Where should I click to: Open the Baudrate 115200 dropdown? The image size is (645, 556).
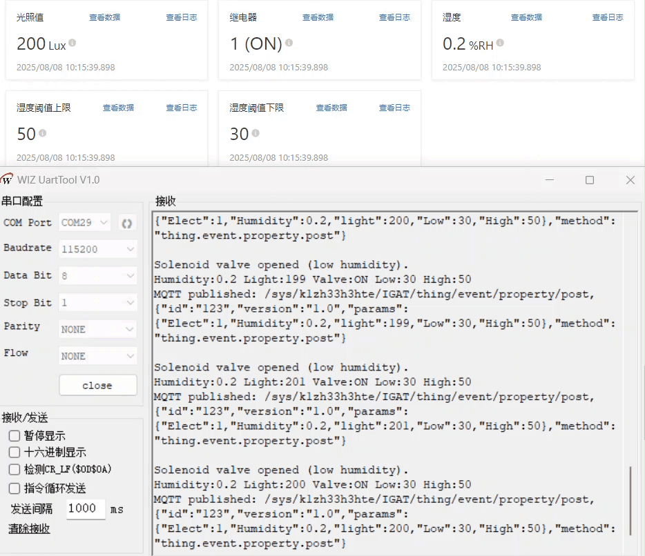tap(98, 249)
